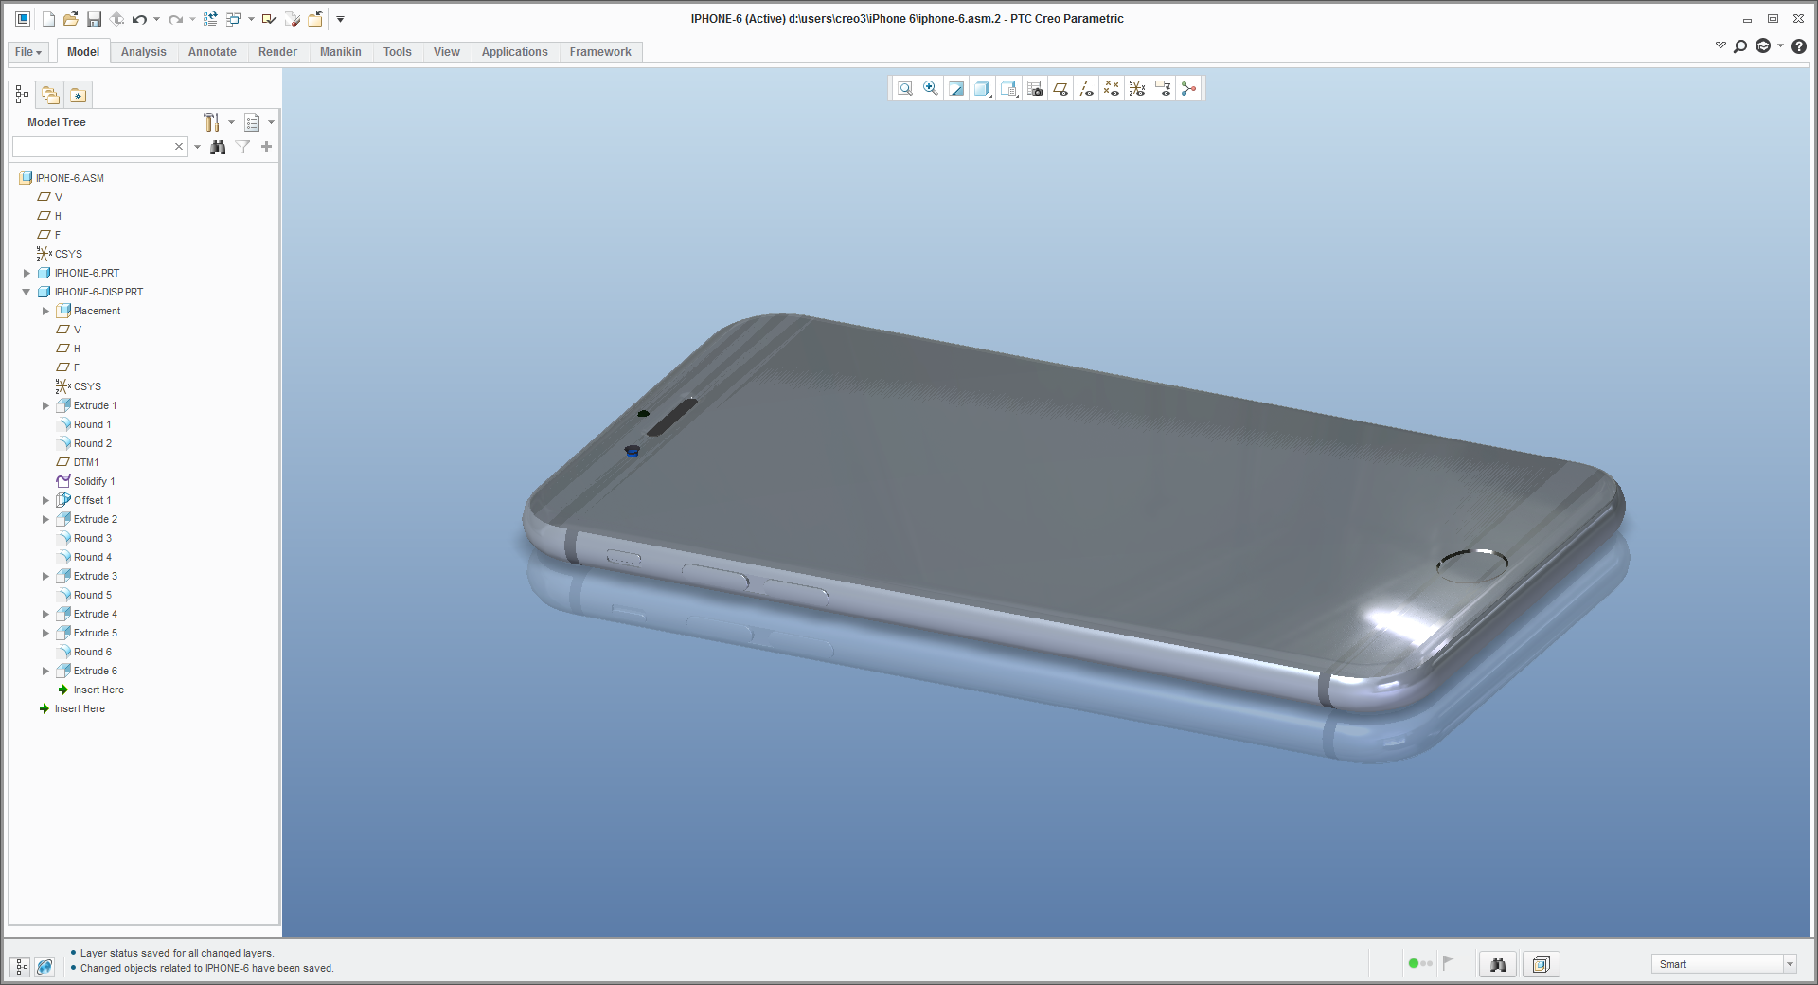This screenshot has height=985, width=1818.
Task: Click the model tree search filter button
Action: pyautogui.click(x=243, y=147)
